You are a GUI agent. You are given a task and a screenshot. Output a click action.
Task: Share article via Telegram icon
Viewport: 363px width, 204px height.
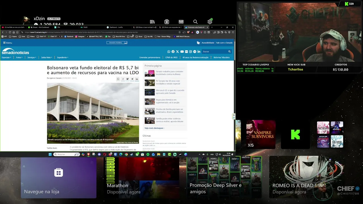(x=132, y=79)
